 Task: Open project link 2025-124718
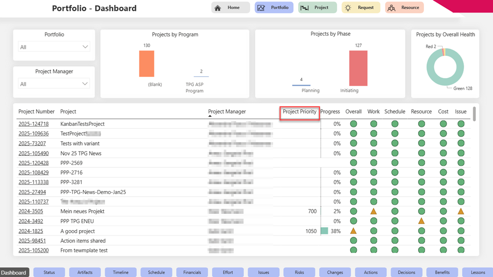pos(34,124)
